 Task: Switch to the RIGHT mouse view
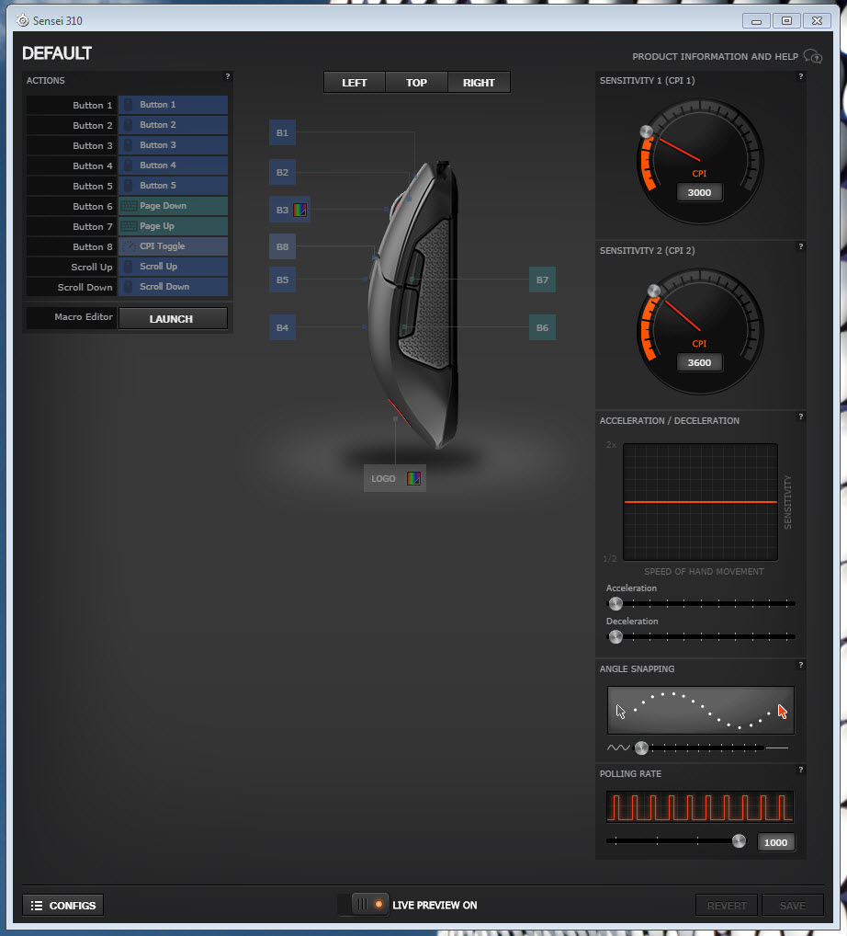point(479,83)
